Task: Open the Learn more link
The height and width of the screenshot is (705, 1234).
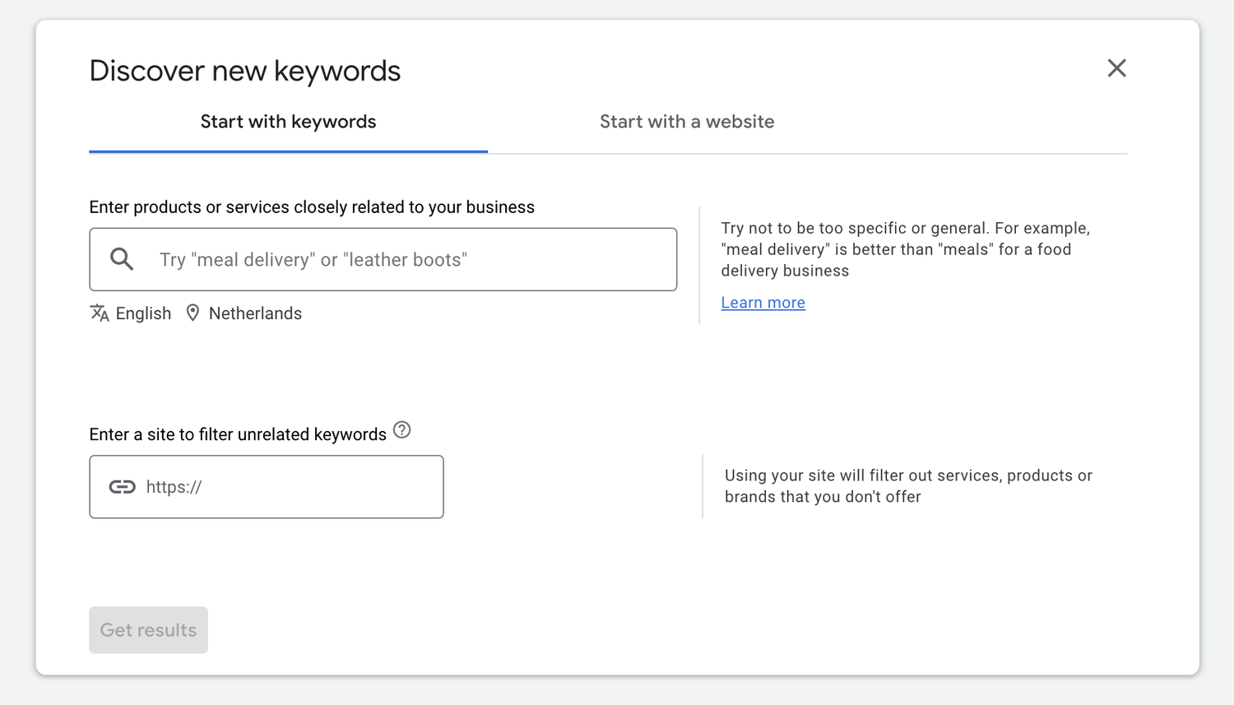Action: coord(763,302)
